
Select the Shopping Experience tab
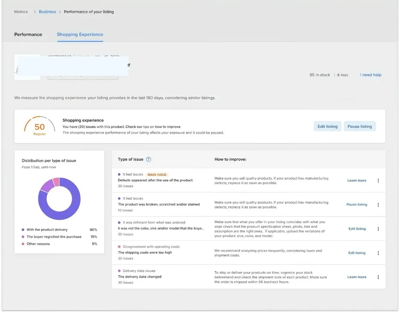point(80,34)
